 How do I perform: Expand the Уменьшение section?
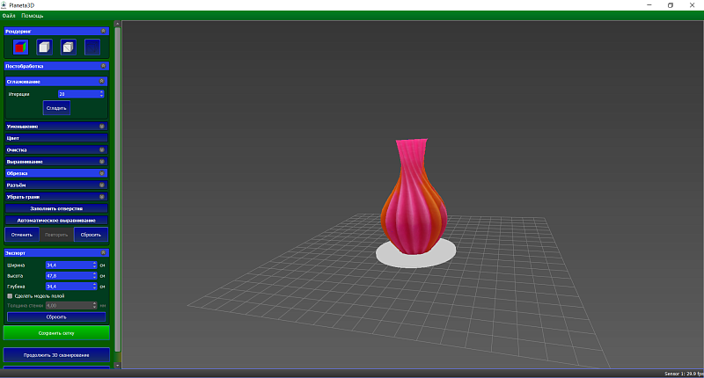point(56,127)
